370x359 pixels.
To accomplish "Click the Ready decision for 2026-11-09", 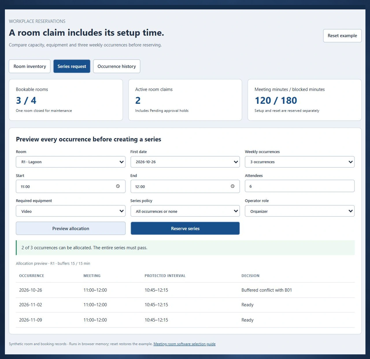I will 247,320.
